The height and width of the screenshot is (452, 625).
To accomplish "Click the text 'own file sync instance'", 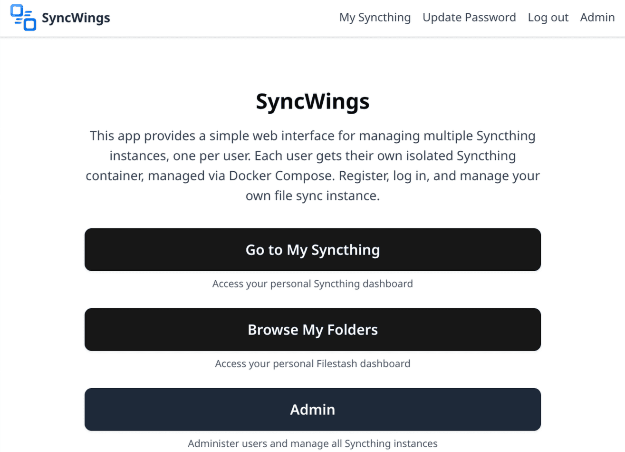I will click(312, 196).
